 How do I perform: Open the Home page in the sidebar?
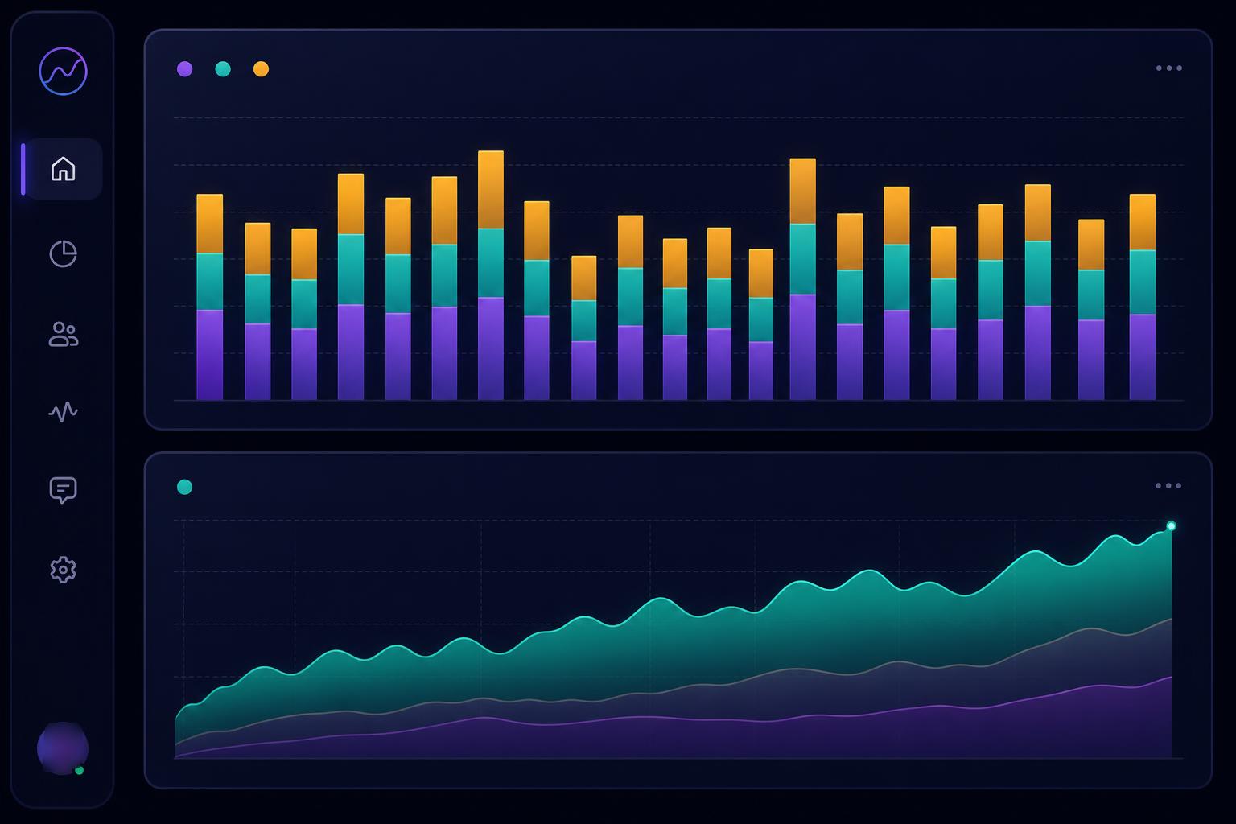63,169
